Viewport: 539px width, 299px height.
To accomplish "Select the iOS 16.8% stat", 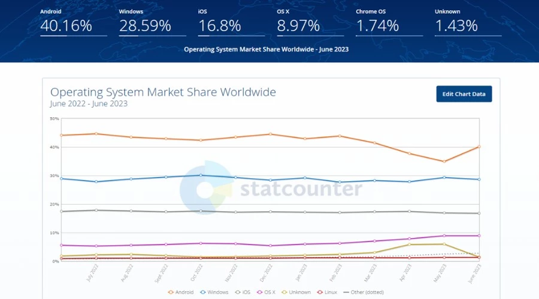I will pyautogui.click(x=219, y=26).
